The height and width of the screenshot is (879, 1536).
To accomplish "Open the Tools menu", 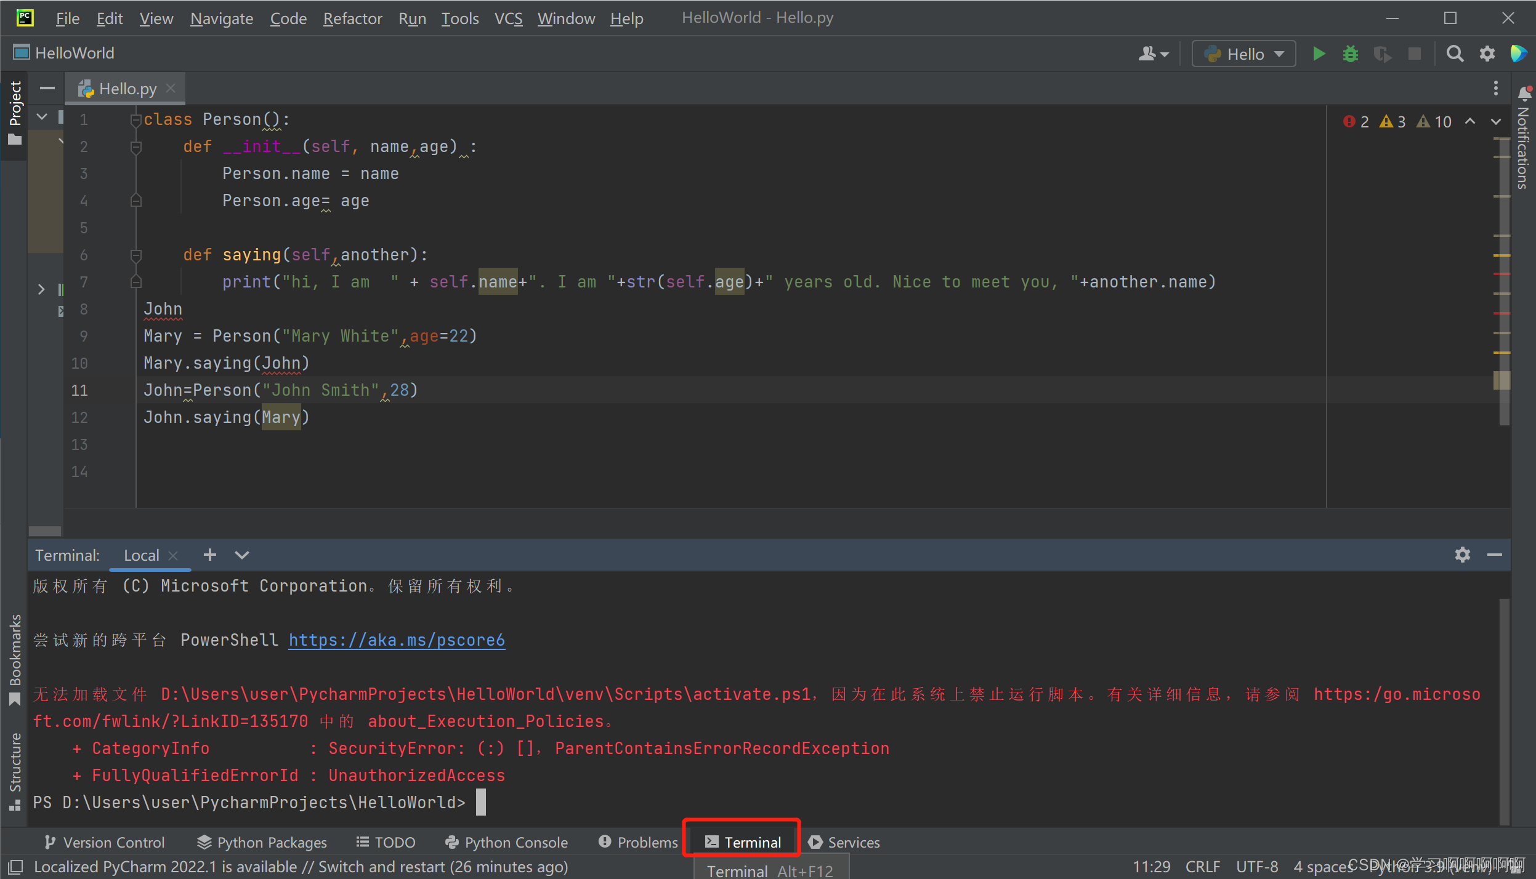I will pyautogui.click(x=459, y=18).
